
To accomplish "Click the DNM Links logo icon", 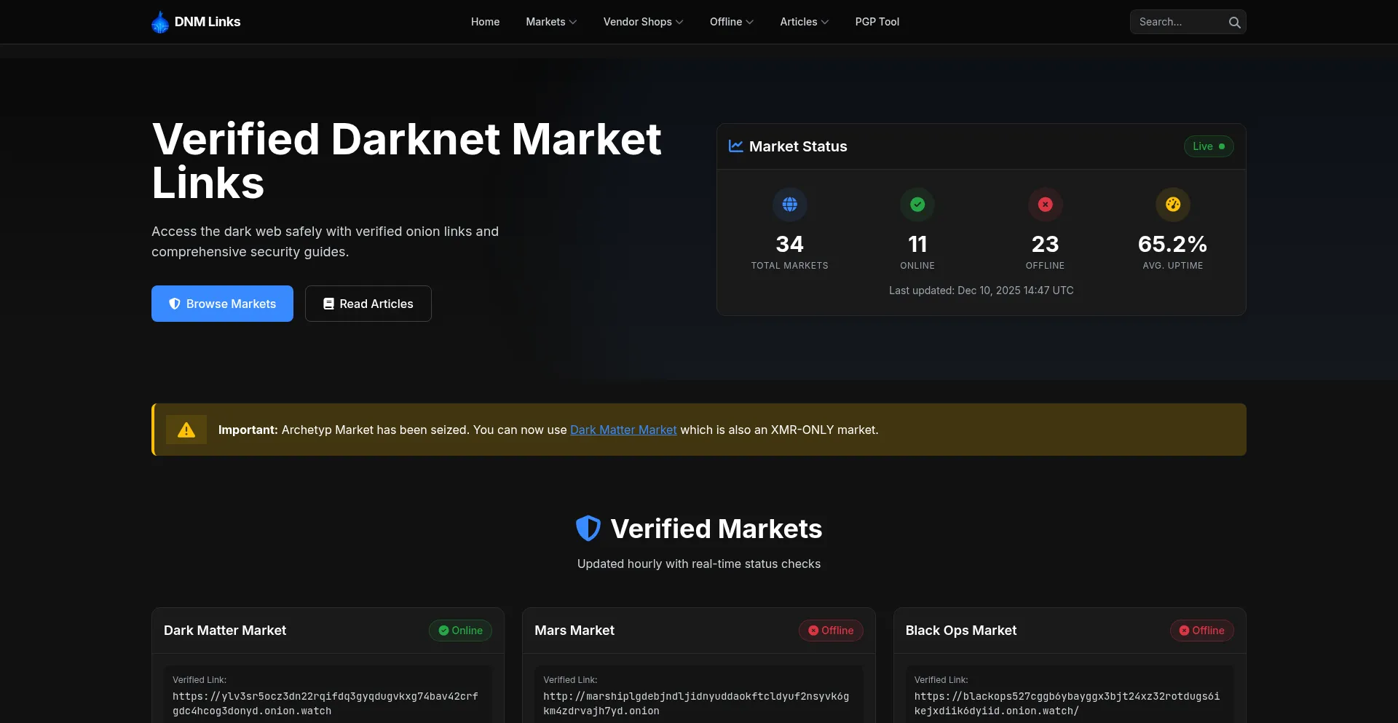I will tap(160, 23).
